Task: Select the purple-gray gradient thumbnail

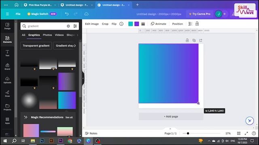Action: (x=67, y=81)
